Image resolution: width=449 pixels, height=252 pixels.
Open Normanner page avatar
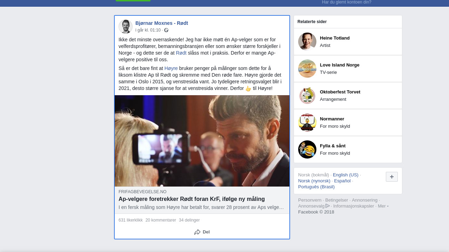coord(307,122)
